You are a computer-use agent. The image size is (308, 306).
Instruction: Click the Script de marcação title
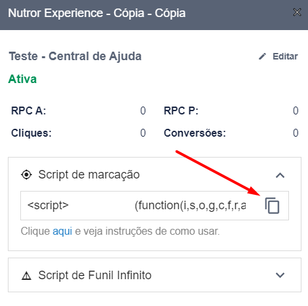pyautogui.click(x=89, y=175)
